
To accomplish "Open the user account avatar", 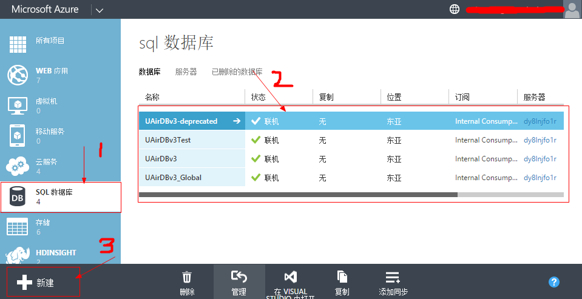I will [x=572, y=9].
